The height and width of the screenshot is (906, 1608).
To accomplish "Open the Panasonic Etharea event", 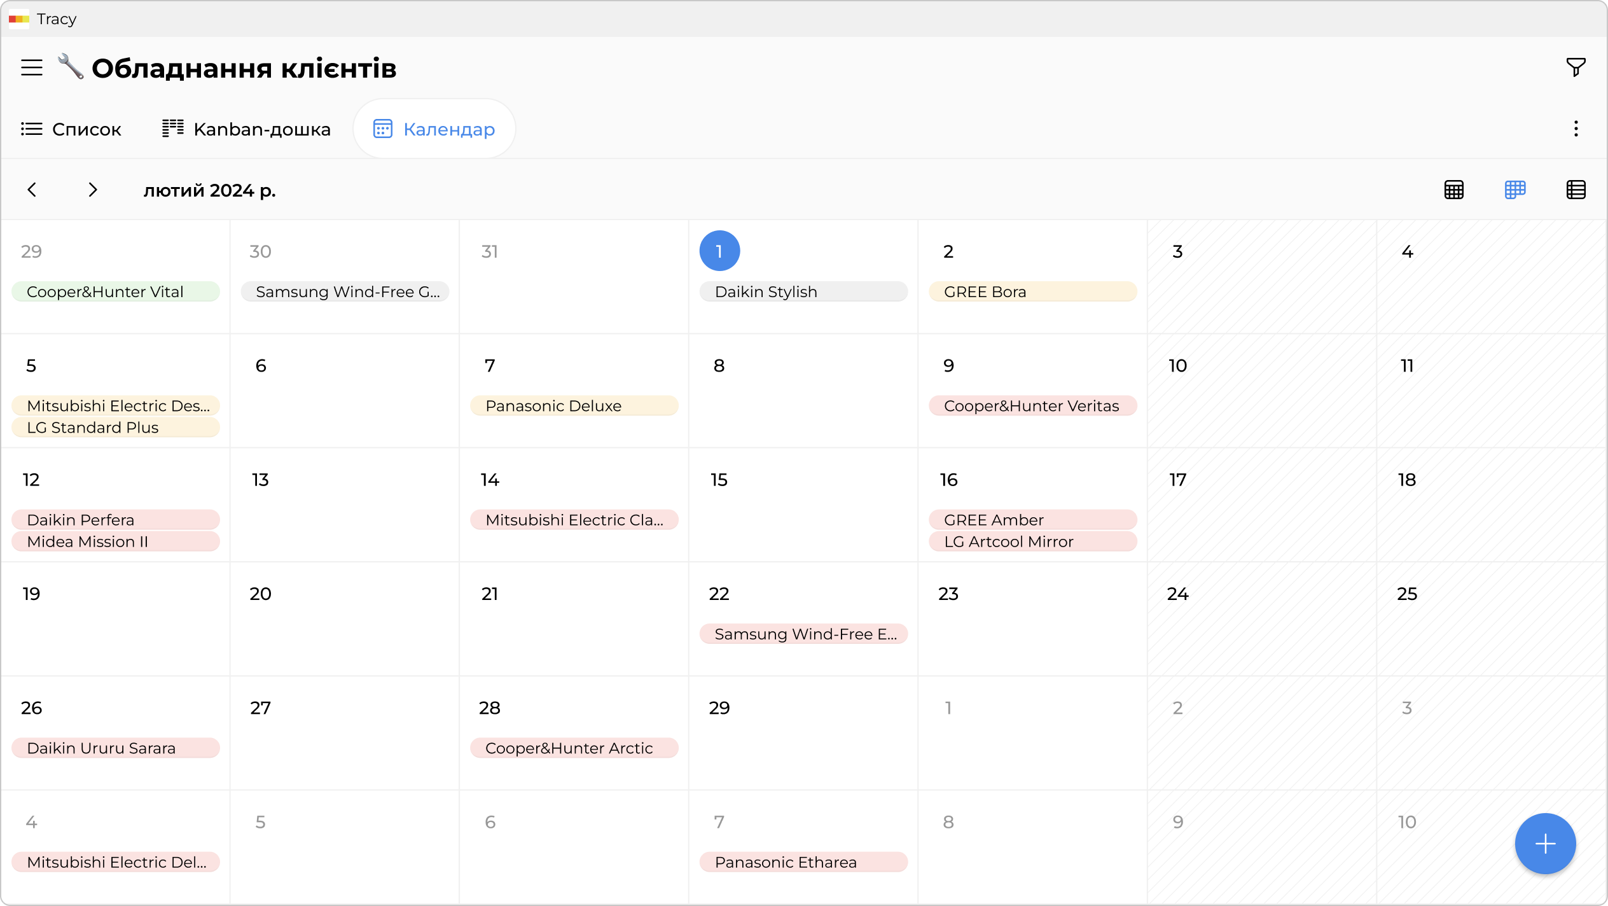I will [x=803, y=862].
